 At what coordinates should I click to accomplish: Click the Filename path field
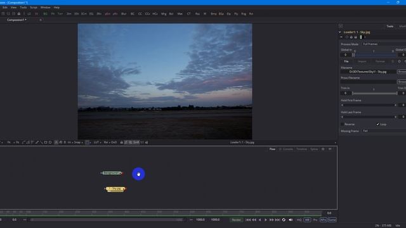(x=368, y=72)
